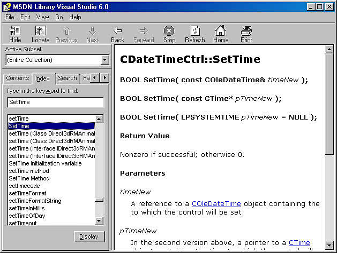Select 'setTimeOfDay' index entry

tap(51, 216)
